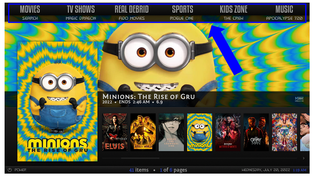Launch The Crew add-on
The image size is (314, 176).
(x=233, y=18)
